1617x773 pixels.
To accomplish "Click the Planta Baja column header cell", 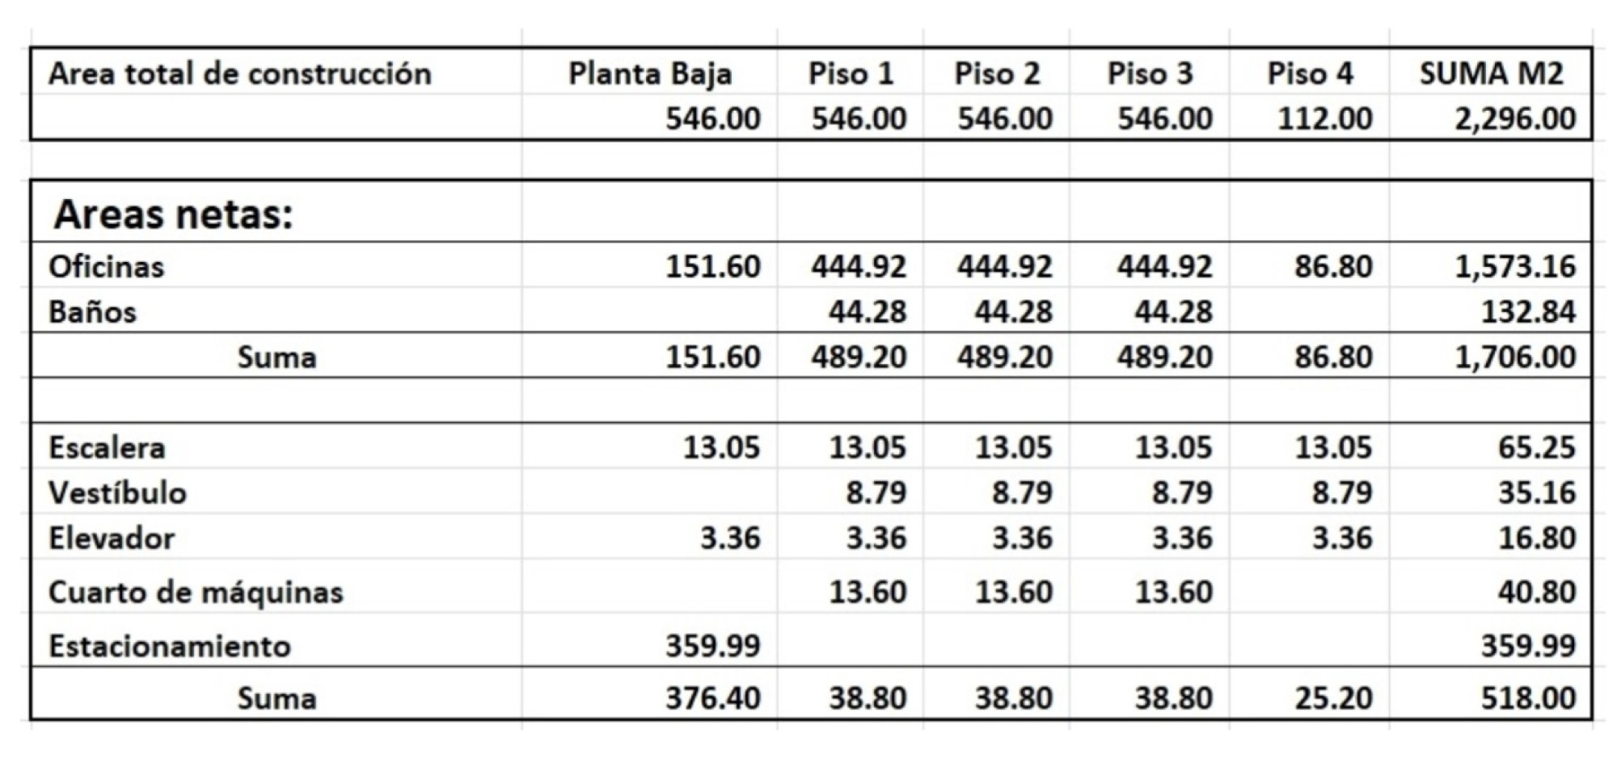I will tap(649, 73).
